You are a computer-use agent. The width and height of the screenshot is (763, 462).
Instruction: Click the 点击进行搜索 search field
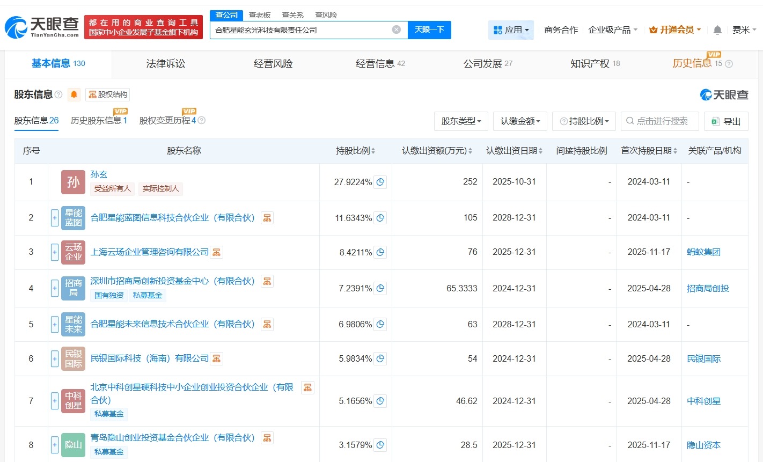tap(660, 121)
